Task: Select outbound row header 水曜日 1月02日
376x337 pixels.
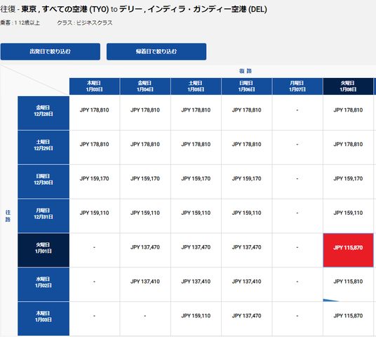Action: 43,284
